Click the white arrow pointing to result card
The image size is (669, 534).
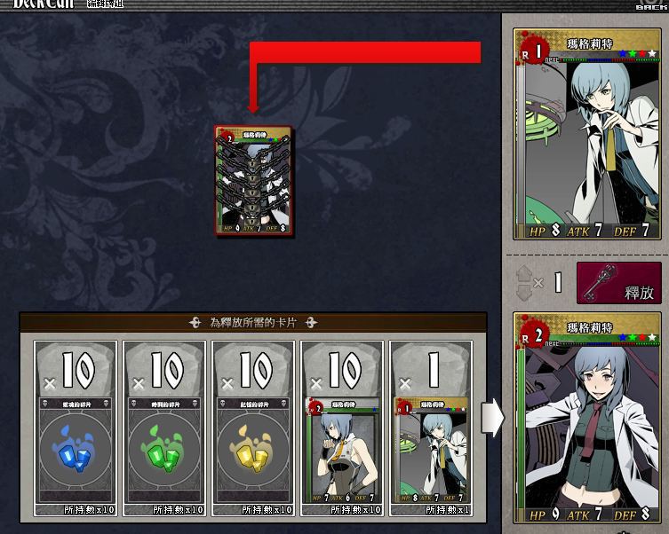point(493,418)
